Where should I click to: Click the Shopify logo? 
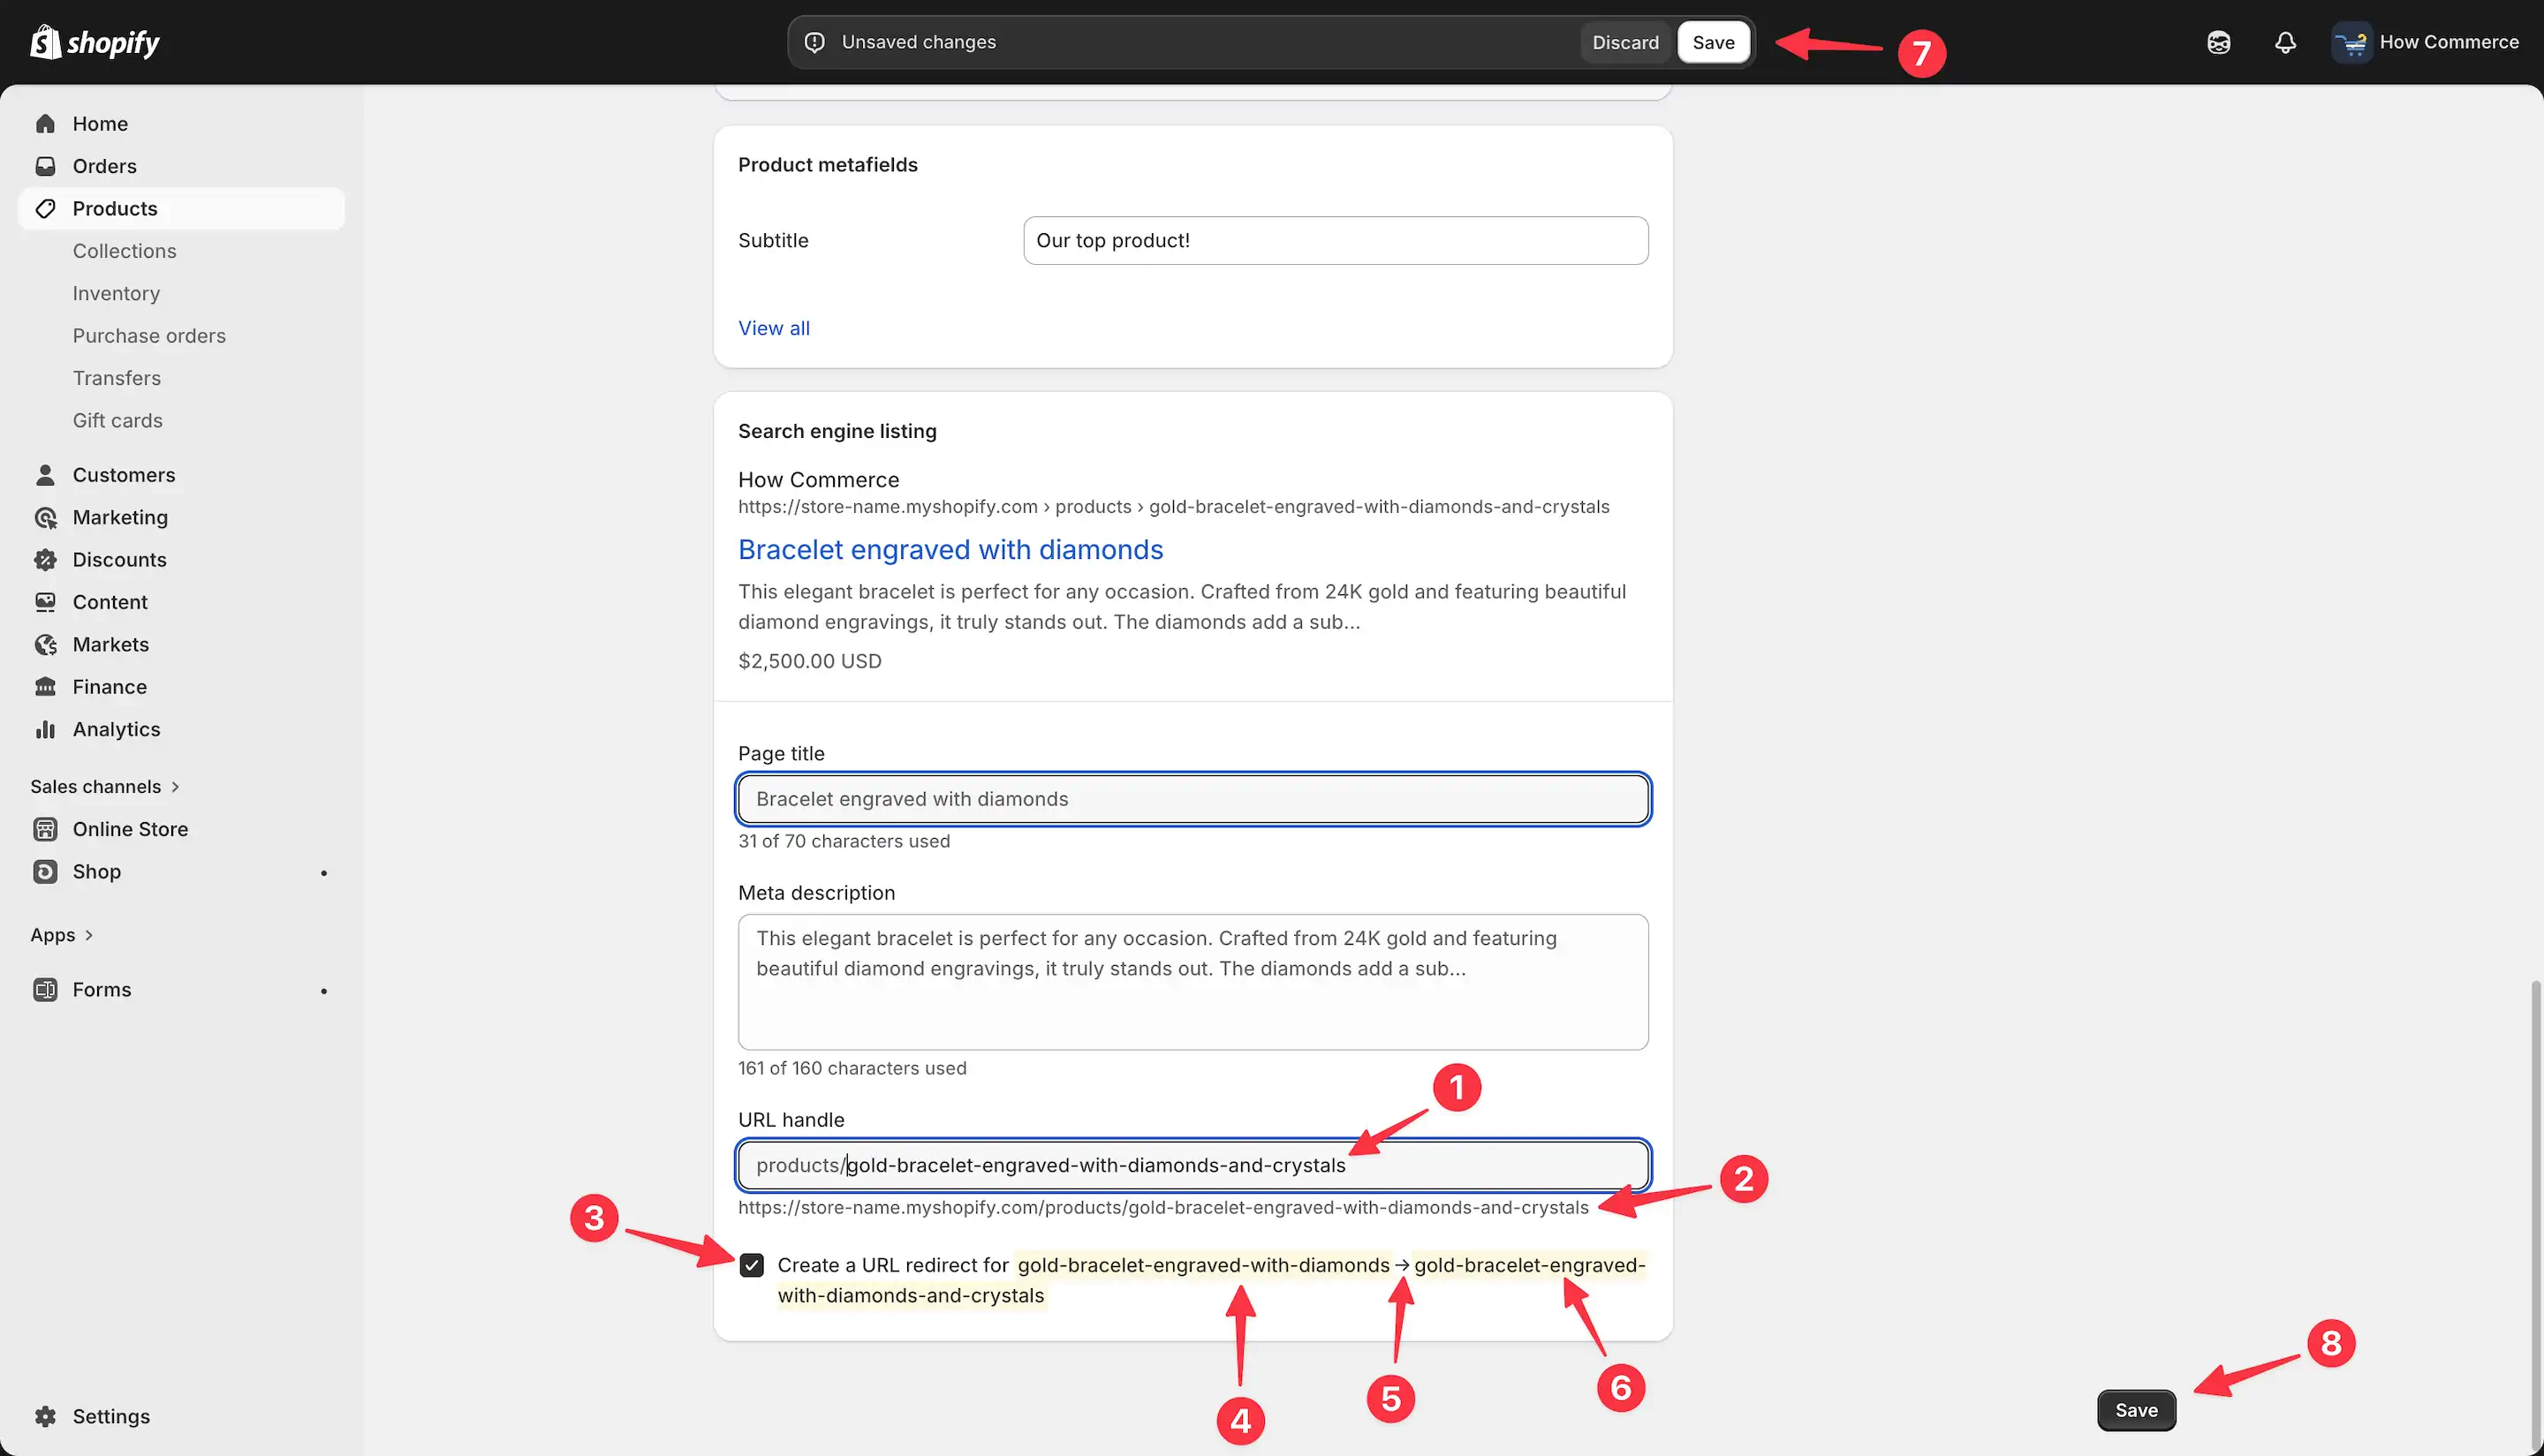[x=95, y=42]
